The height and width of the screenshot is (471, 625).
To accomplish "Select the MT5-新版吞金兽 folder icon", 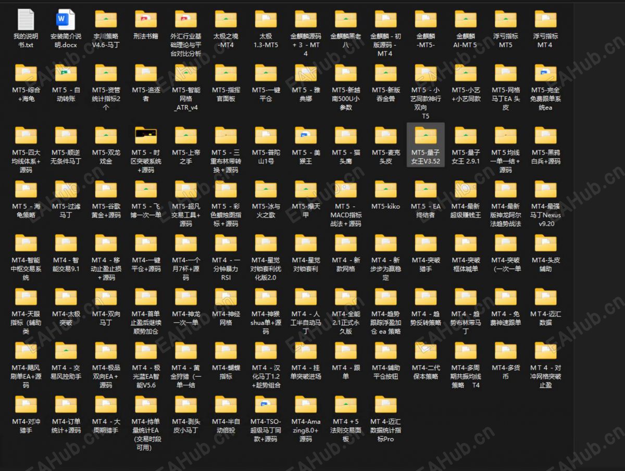I will pyautogui.click(x=385, y=73).
